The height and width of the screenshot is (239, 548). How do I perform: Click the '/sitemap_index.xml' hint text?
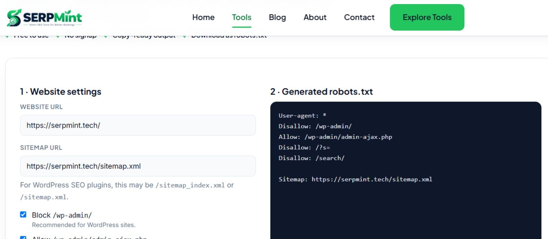190,185
